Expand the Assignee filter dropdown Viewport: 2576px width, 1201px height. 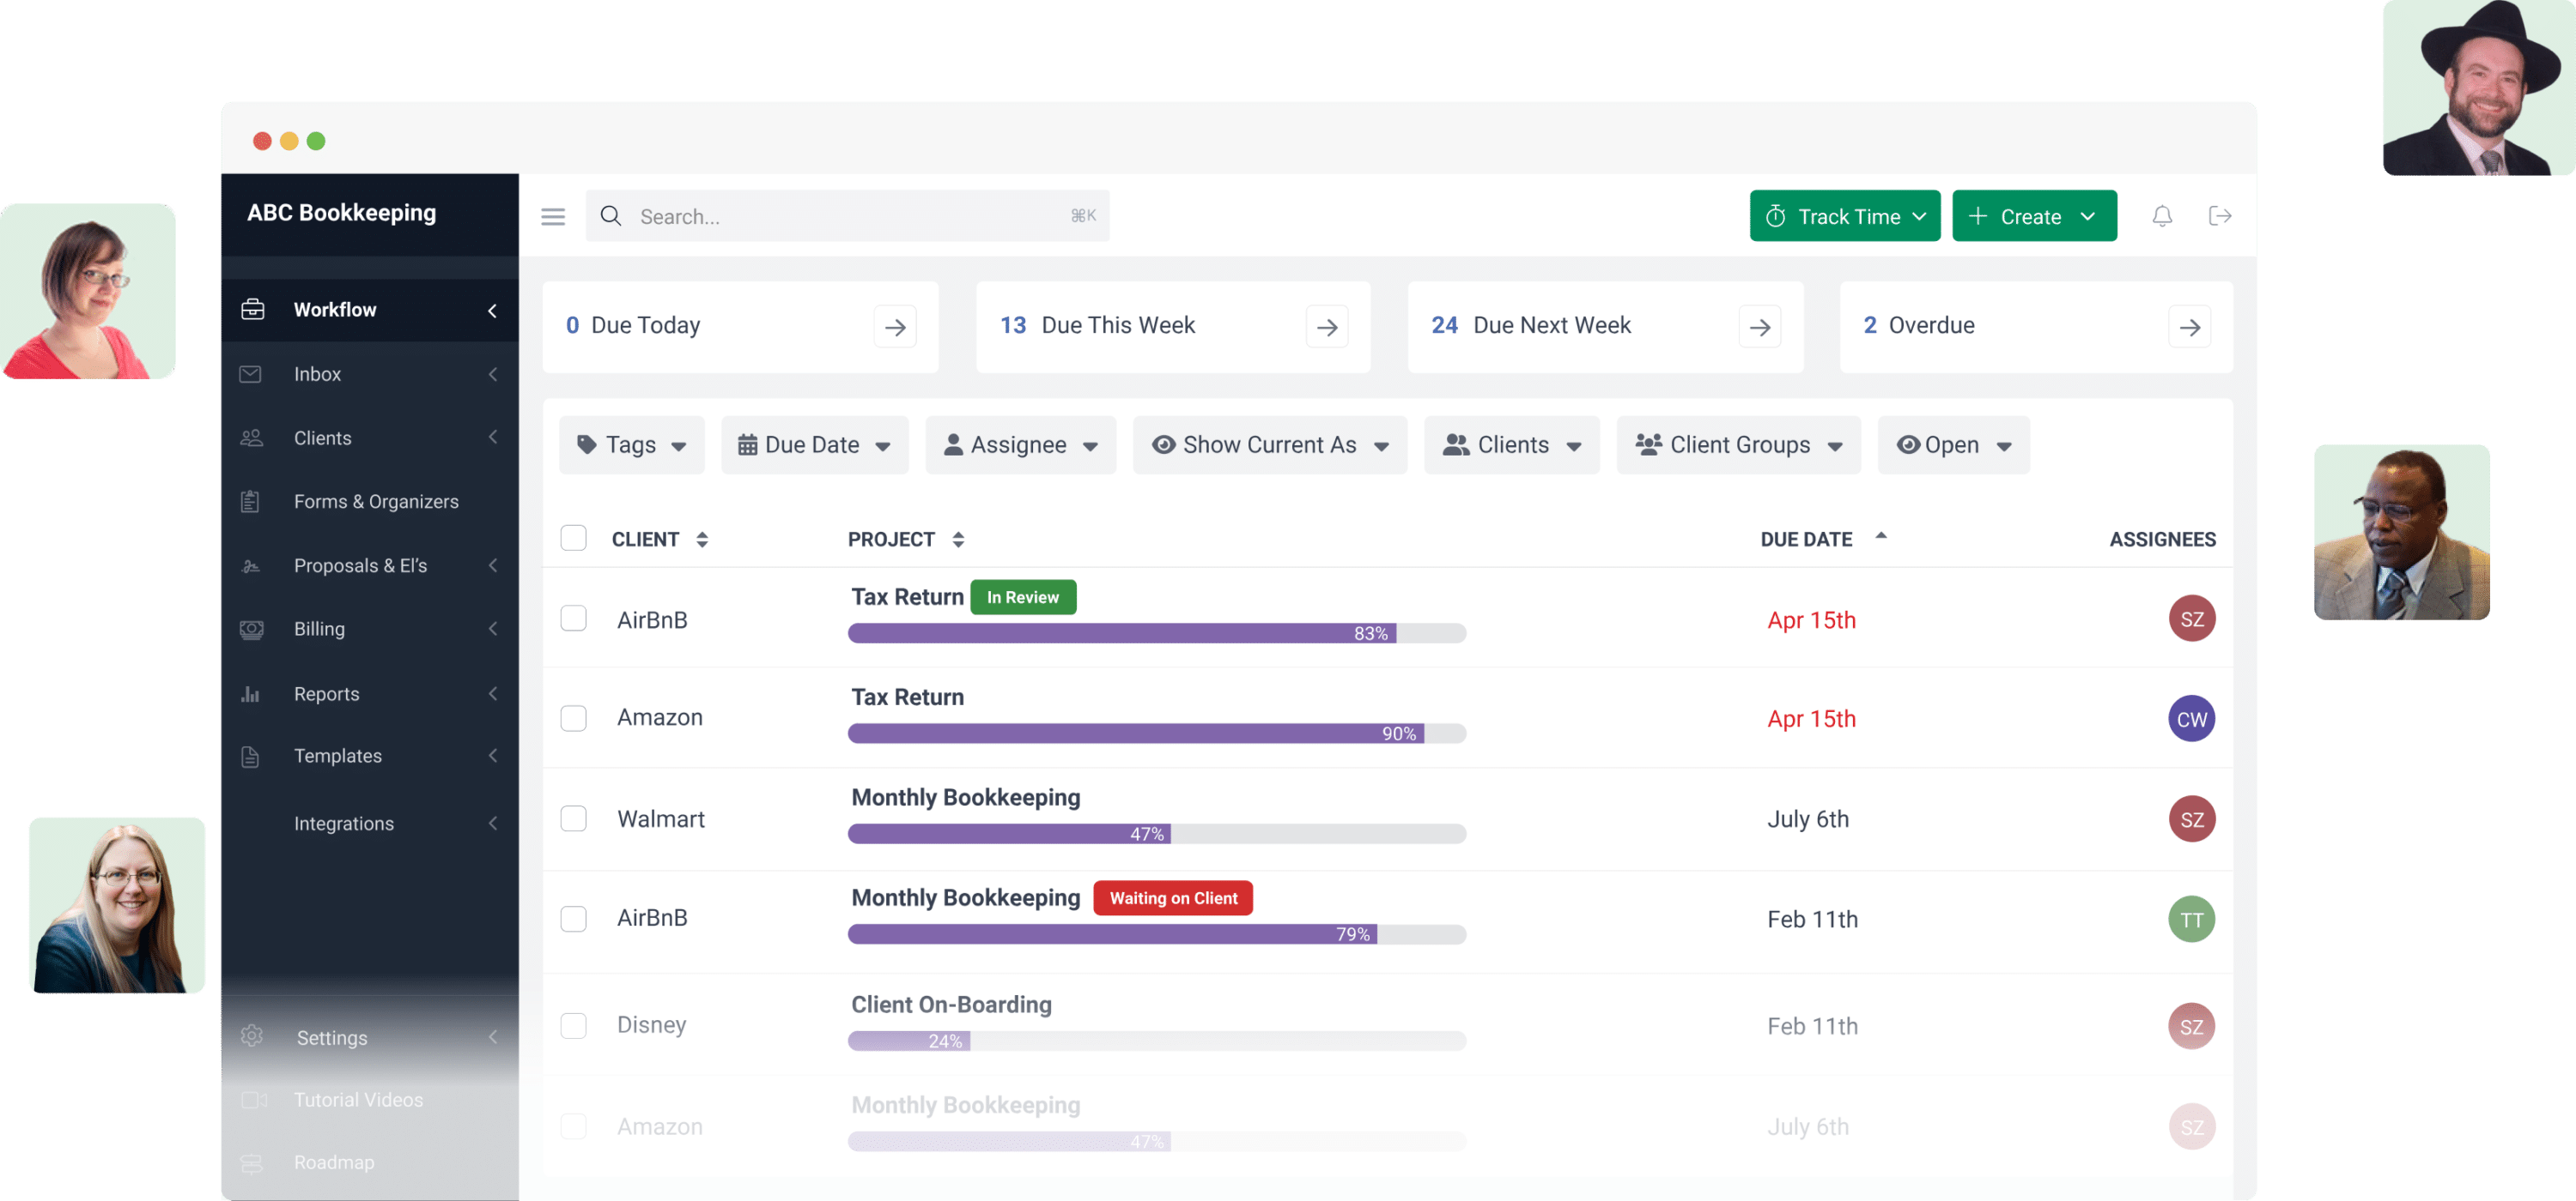click(1020, 444)
